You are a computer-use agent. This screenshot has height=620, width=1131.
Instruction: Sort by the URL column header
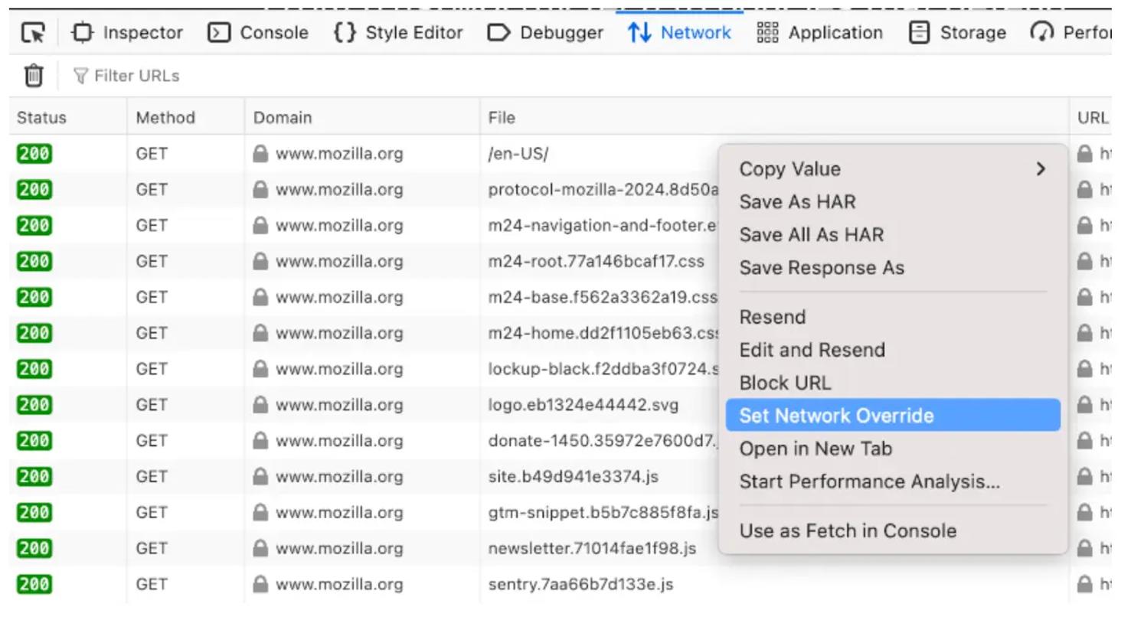(1093, 118)
